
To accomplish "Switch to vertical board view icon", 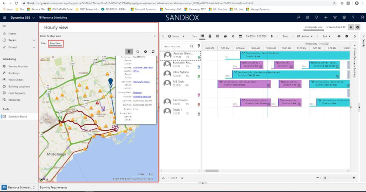I will (210, 36).
